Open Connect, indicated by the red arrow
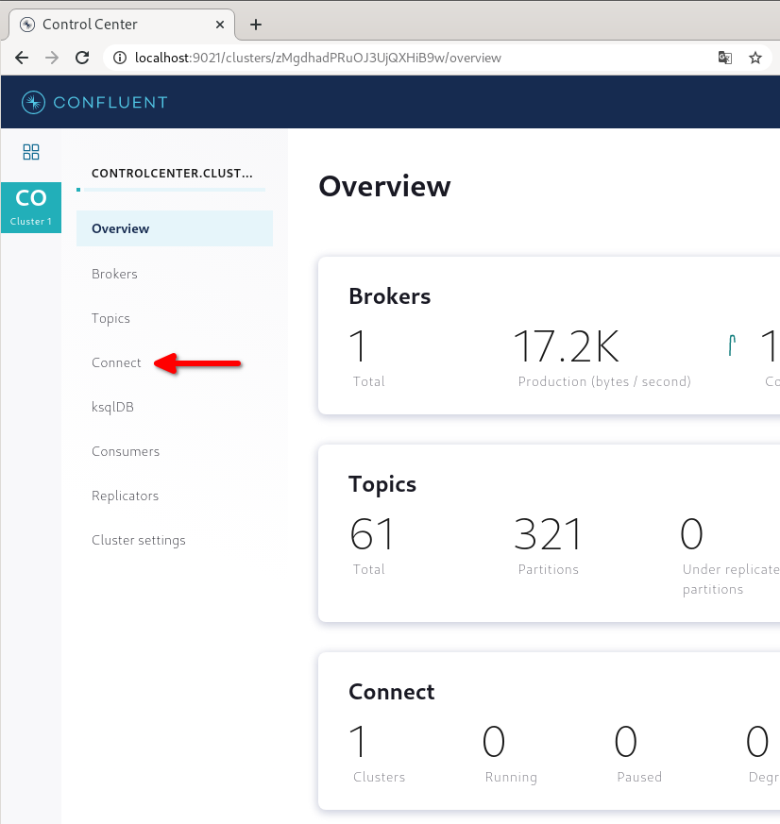This screenshot has height=824, width=780. pyautogui.click(x=116, y=362)
